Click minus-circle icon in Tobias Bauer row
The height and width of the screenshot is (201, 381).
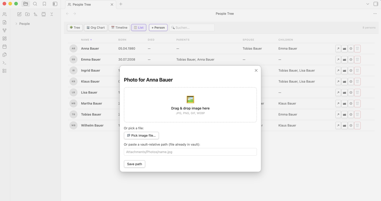point(351,114)
